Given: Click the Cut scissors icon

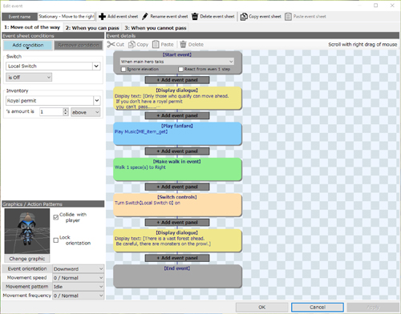Looking at the screenshot, I should (x=111, y=44).
